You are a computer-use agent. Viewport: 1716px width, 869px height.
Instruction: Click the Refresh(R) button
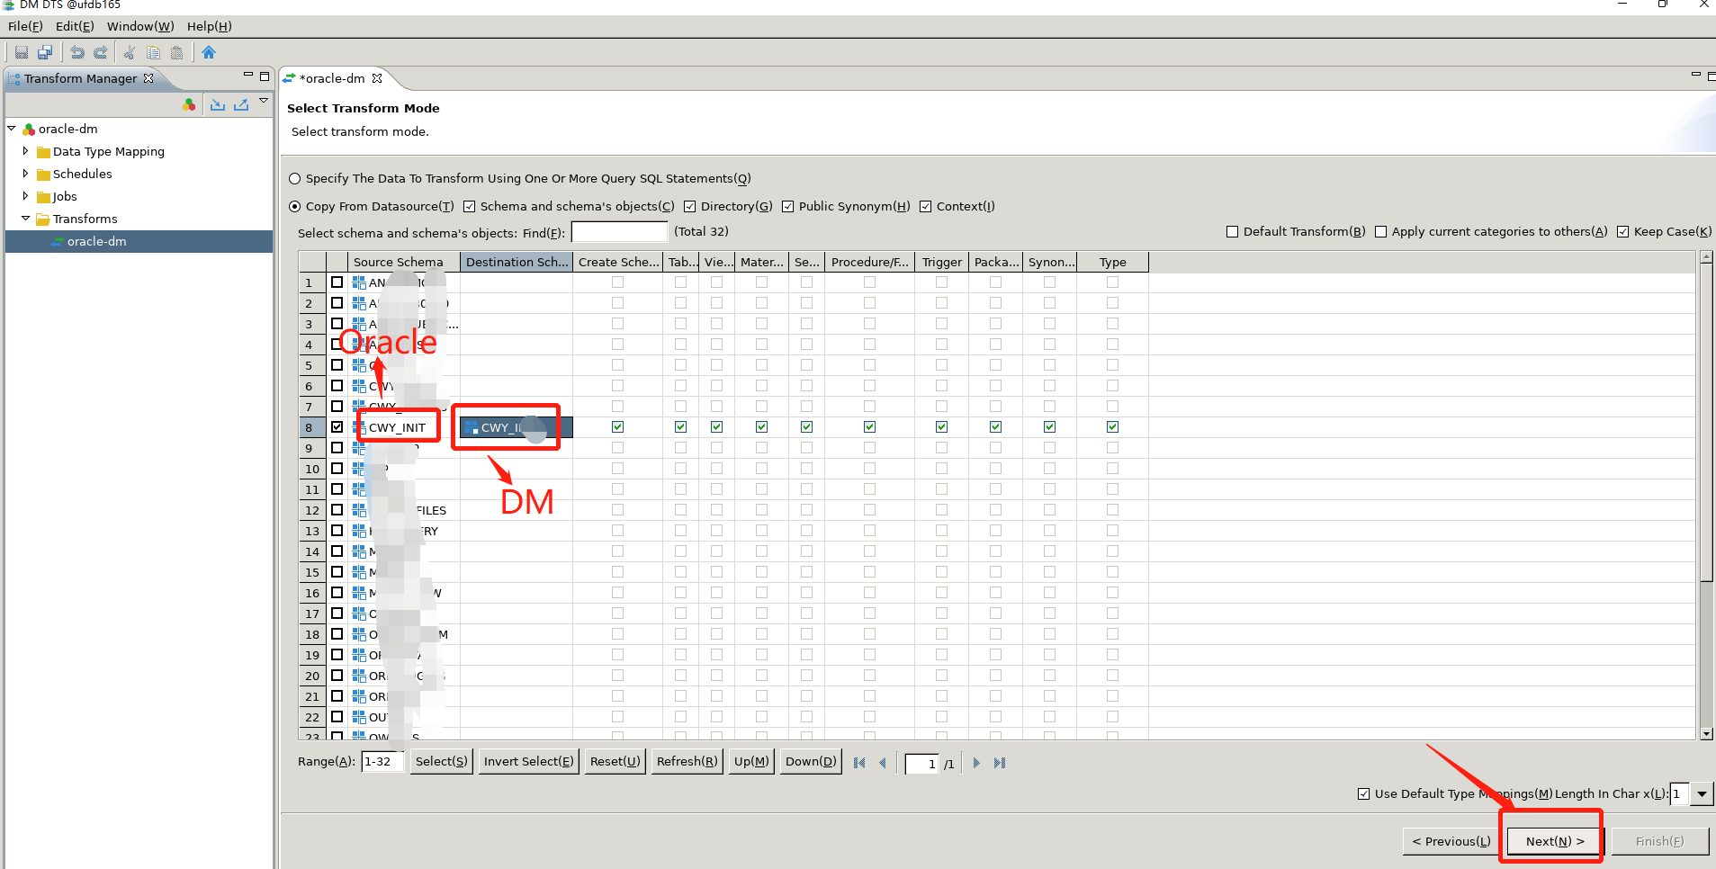click(687, 762)
